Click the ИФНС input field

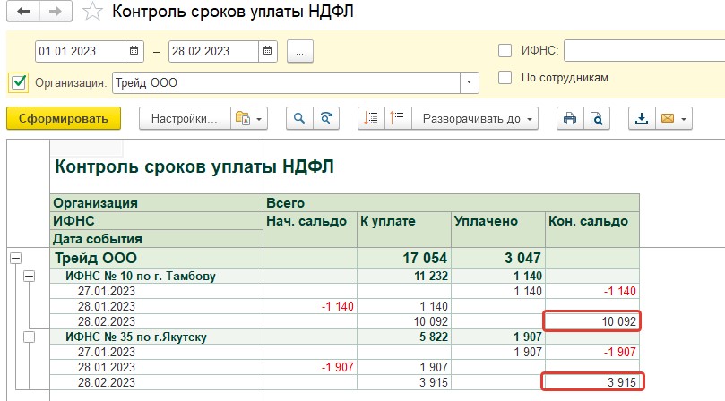[x=644, y=51]
